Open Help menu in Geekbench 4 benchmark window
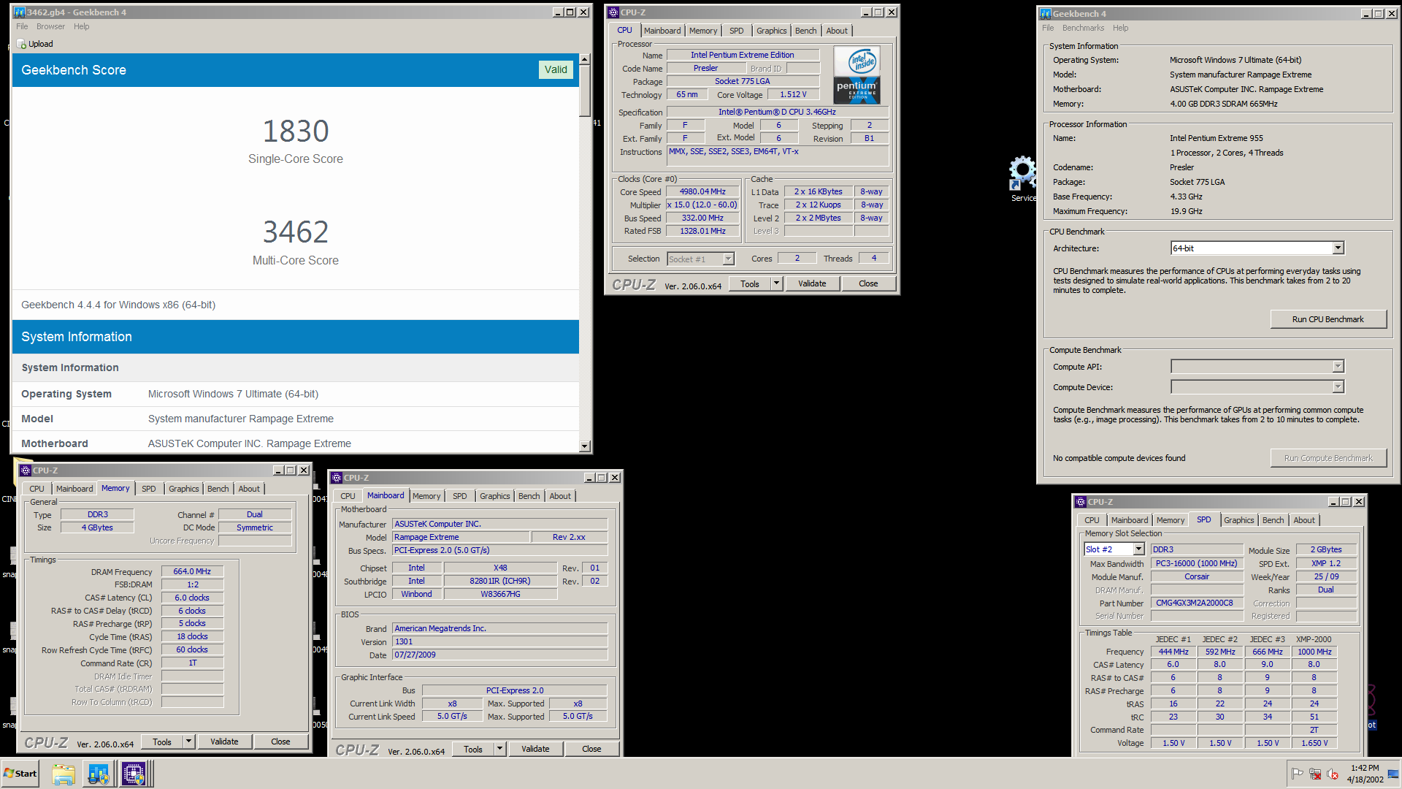The image size is (1402, 789). (1120, 28)
